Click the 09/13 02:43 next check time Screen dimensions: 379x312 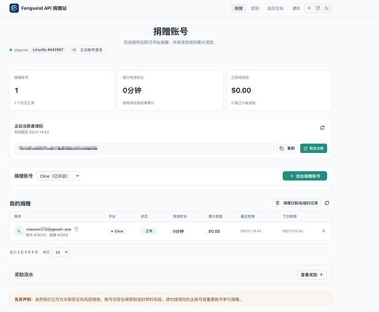[293, 231]
